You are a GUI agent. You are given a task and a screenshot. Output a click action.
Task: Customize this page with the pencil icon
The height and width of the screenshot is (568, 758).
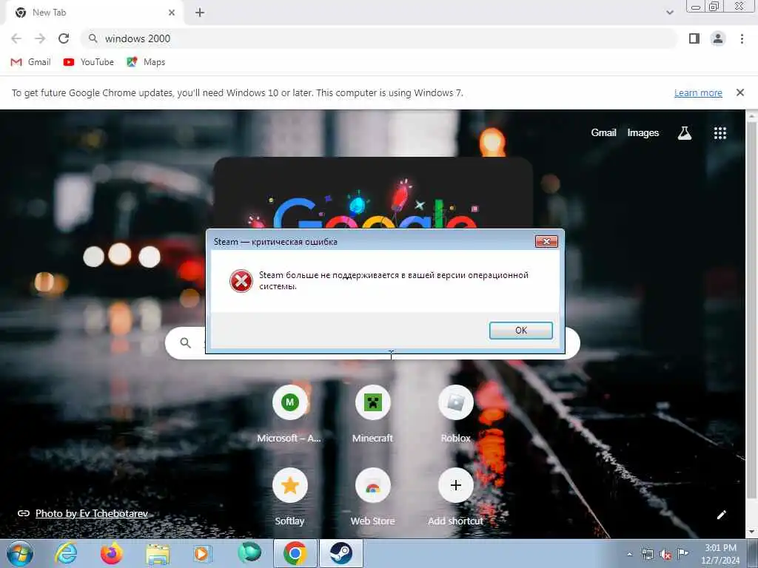tap(721, 515)
